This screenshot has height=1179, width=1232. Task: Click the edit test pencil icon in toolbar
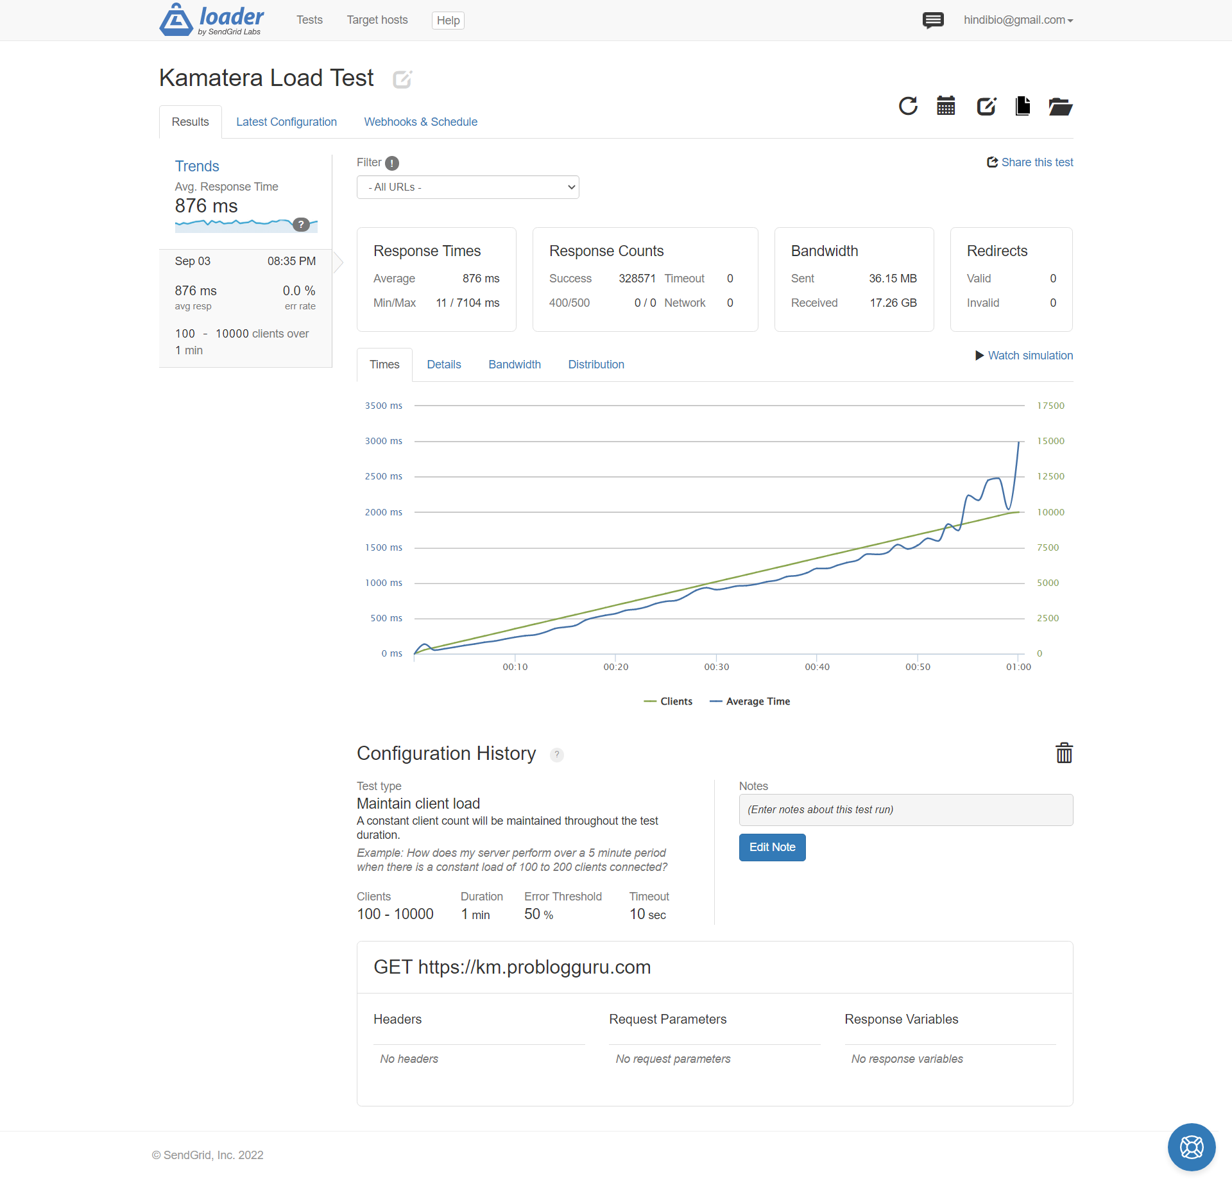click(986, 106)
